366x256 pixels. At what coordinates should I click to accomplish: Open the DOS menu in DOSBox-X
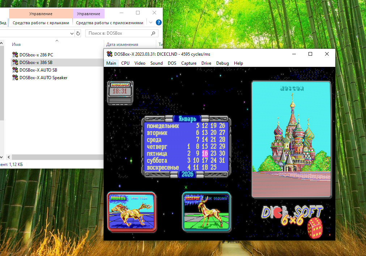click(x=172, y=63)
